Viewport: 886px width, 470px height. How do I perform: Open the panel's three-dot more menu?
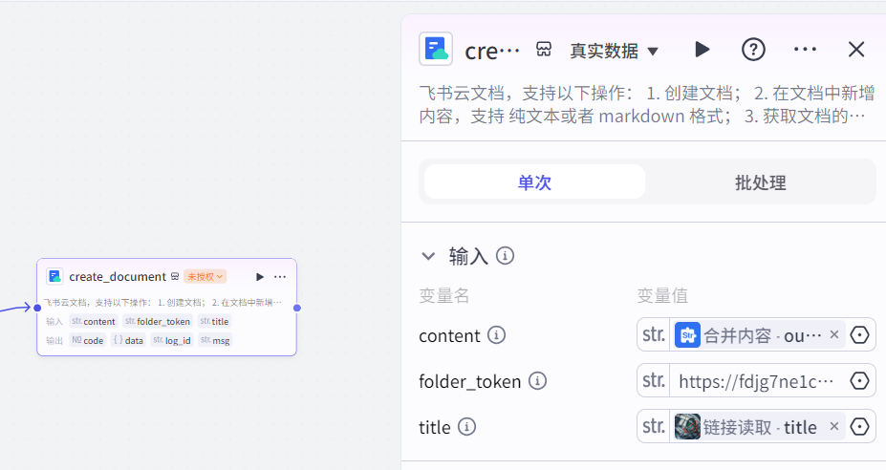coord(805,50)
